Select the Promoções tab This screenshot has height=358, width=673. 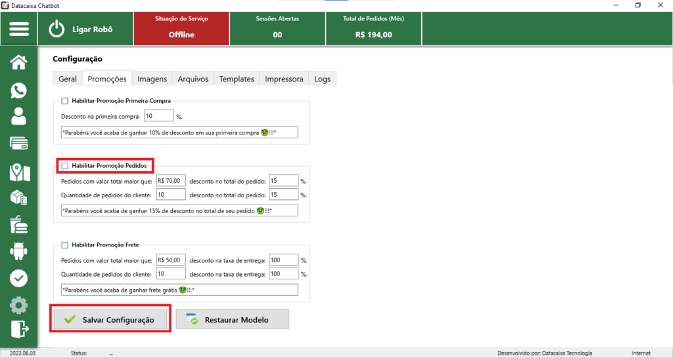click(107, 79)
